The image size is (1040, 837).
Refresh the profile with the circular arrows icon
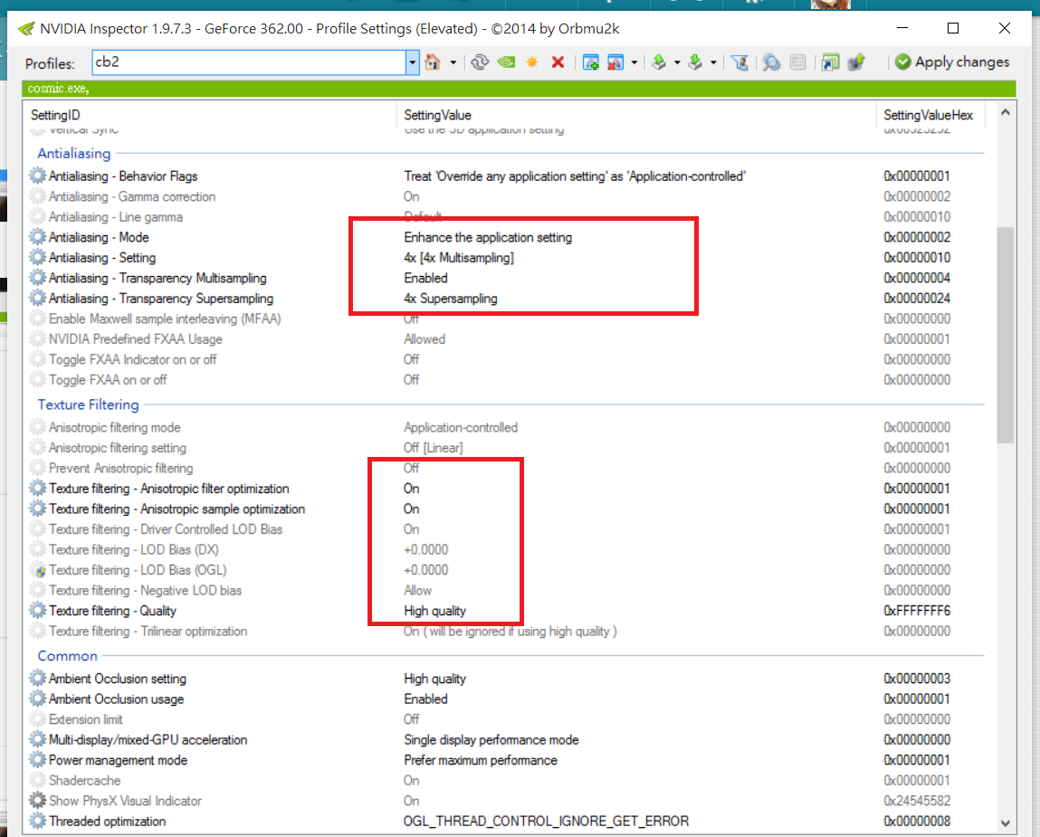click(480, 62)
